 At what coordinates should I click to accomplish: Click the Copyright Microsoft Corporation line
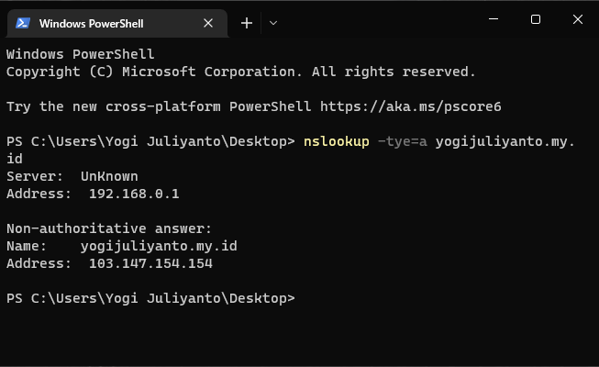tap(240, 72)
